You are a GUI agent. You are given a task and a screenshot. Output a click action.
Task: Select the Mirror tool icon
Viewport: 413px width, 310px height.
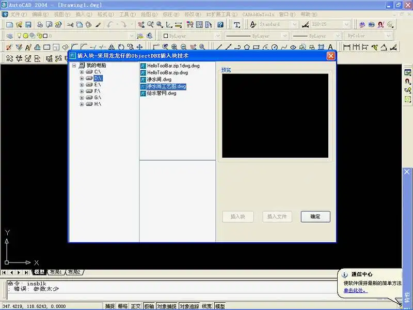[112, 47]
